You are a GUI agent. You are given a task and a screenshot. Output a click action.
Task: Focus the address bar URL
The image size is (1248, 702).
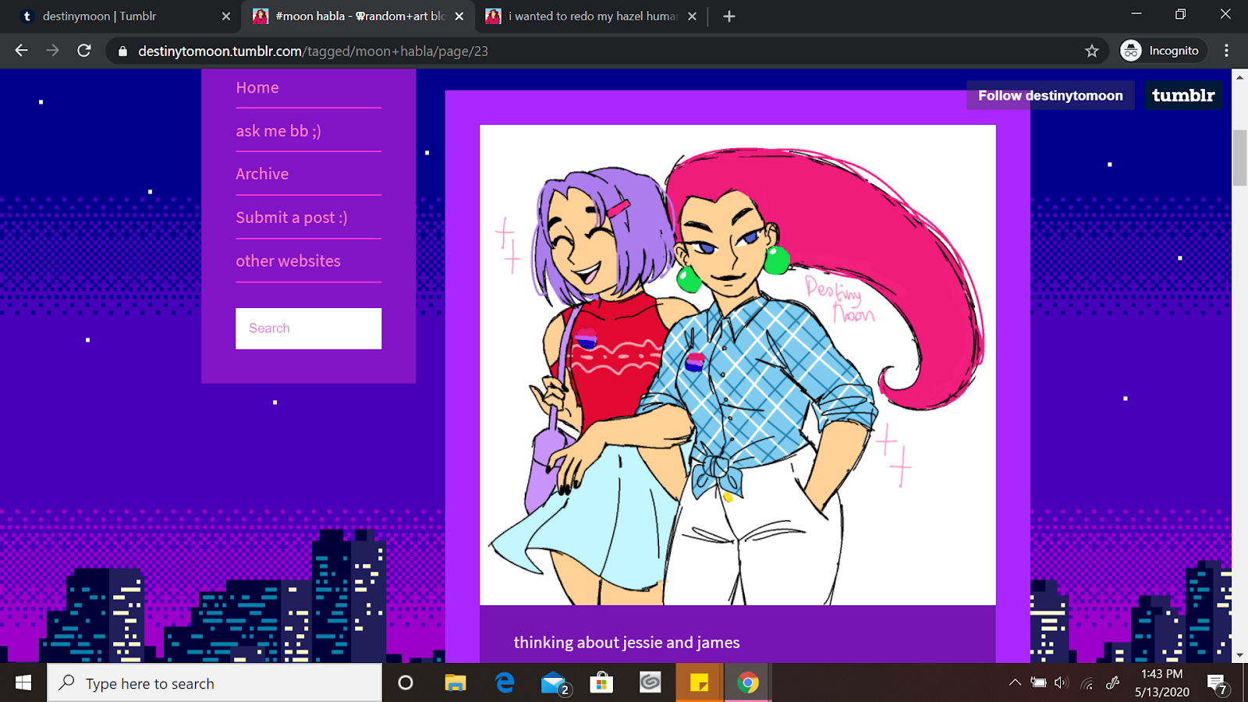(313, 51)
